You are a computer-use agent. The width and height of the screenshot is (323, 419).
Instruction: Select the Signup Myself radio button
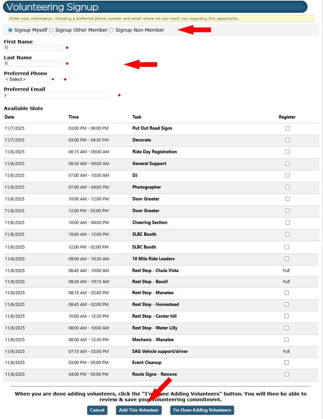point(10,30)
